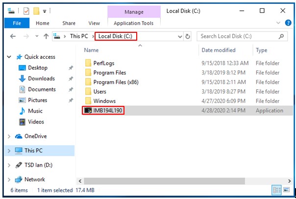
Task: Open Network in the navigation pane
Action: coord(35,179)
